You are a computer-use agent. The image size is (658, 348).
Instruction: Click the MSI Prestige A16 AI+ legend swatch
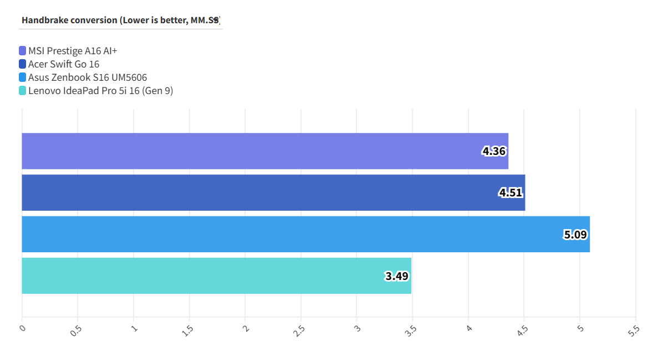tap(23, 51)
